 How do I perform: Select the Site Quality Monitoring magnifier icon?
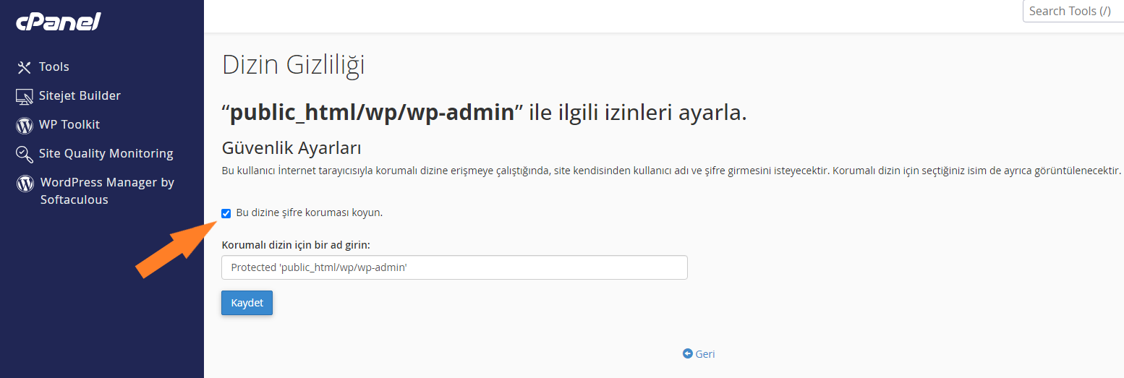[x=25, y=154]
